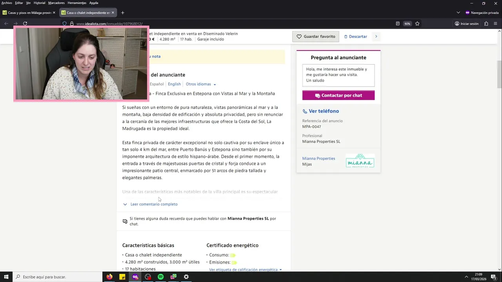The width and height of the screenshot is (502, 282).
Task: Open Mianna Properties agency link
Action: pos(318,159)
